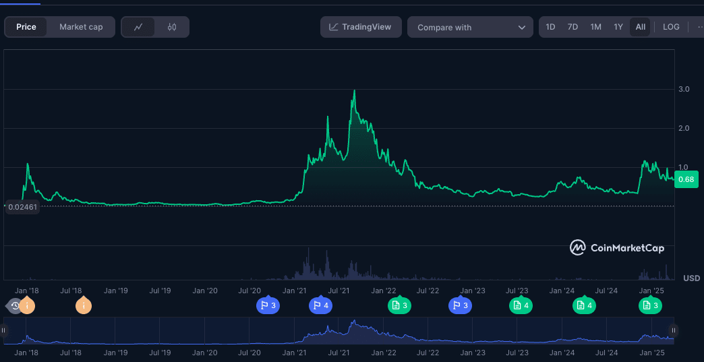This screenshot has width=704, height=362.
Task: Click the 1.0 y-axis label
Action: (683, 167)
